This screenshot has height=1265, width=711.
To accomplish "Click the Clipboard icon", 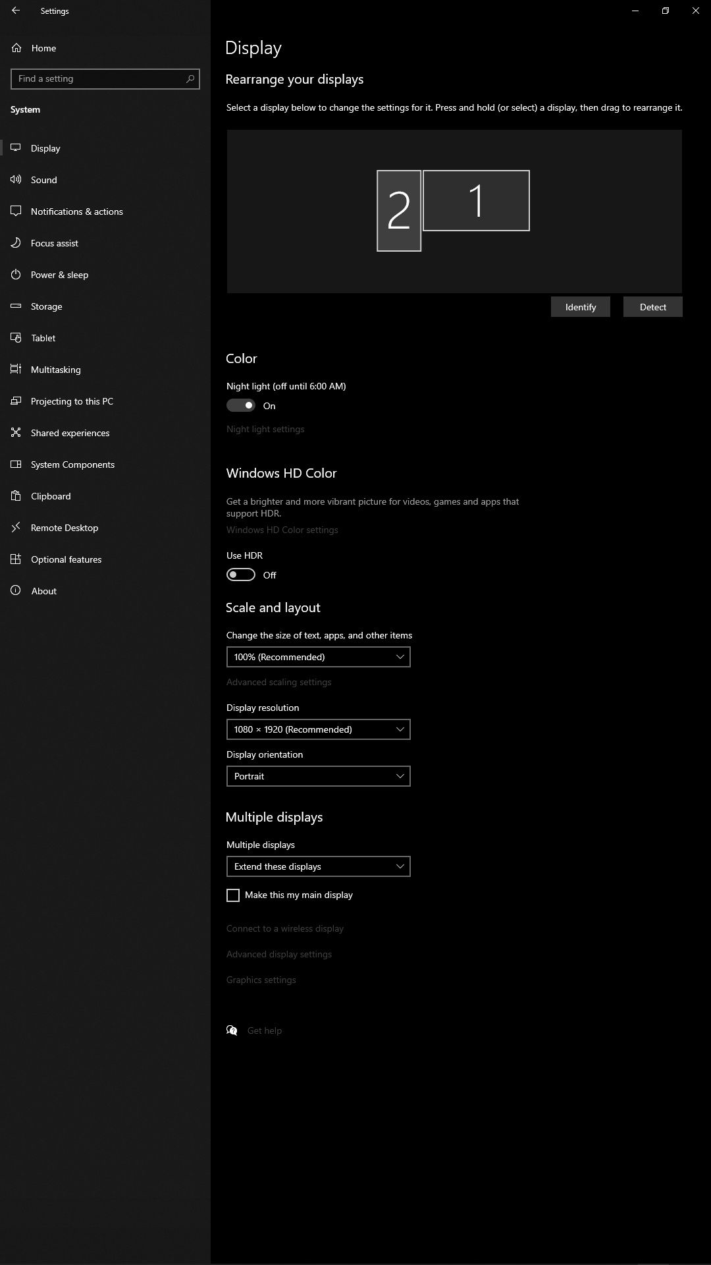I will (x=16, y=495).
